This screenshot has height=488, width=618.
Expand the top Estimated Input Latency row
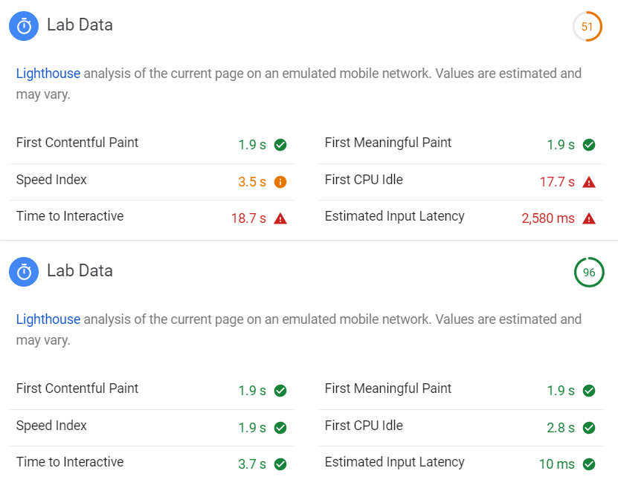394,216
